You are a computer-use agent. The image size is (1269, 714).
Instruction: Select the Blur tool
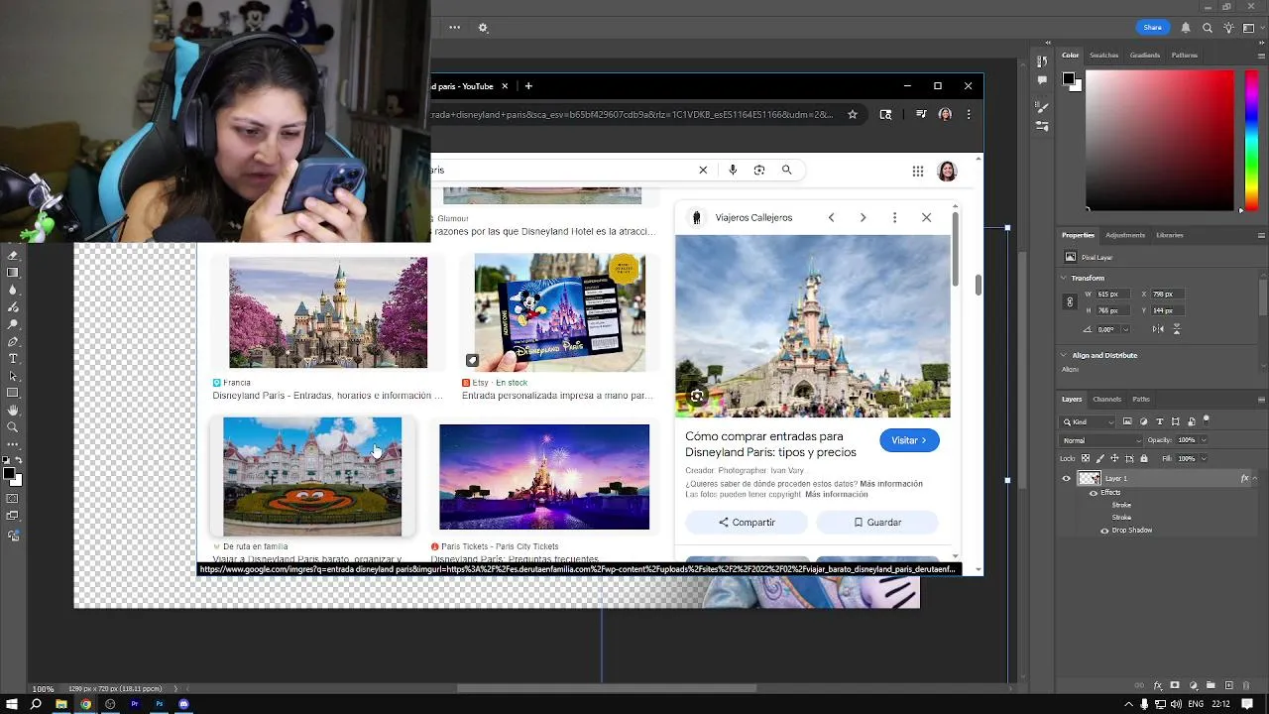13,290
